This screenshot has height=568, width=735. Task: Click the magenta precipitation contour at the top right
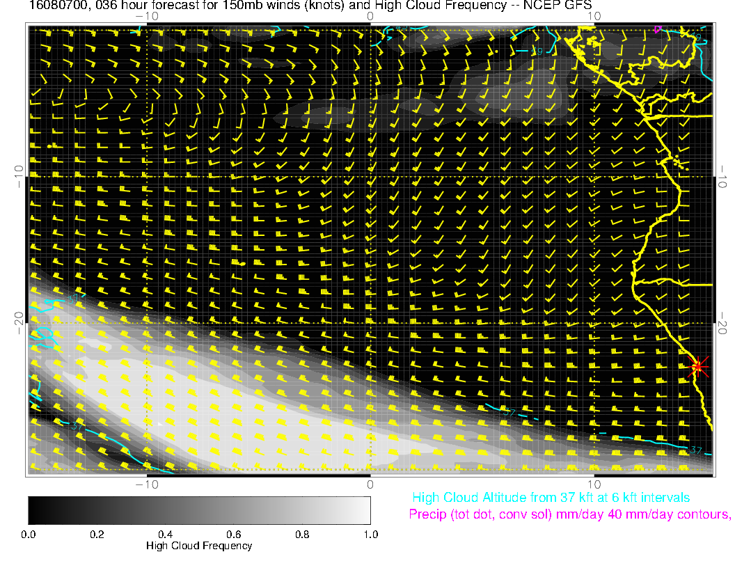(658, 29)
